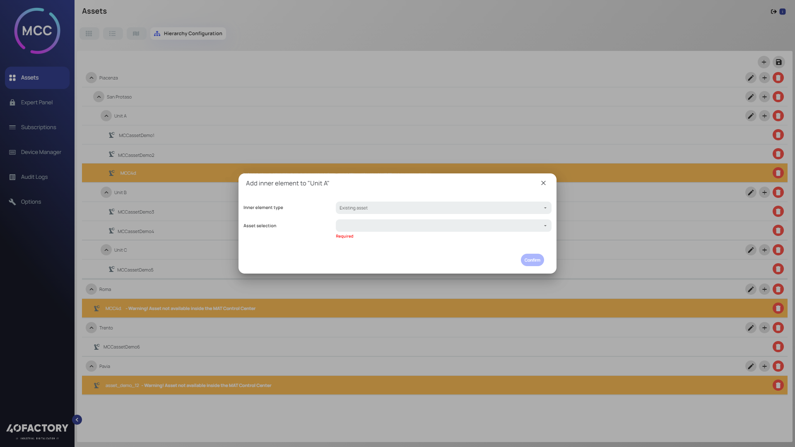Click the save hierarchy icon
795x447 pixels.
[778, 62]
